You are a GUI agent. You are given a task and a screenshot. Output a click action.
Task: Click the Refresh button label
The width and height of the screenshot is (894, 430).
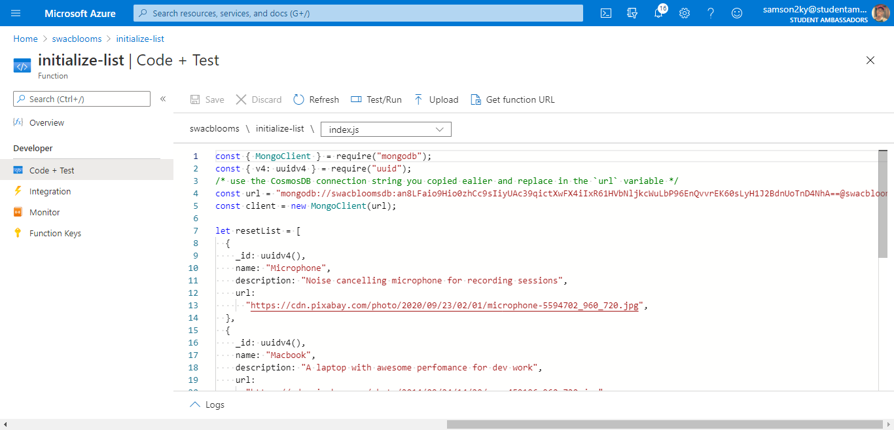click(x=324, y=99)
